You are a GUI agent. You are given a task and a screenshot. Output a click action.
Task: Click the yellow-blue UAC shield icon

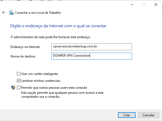tap(13, 88)
